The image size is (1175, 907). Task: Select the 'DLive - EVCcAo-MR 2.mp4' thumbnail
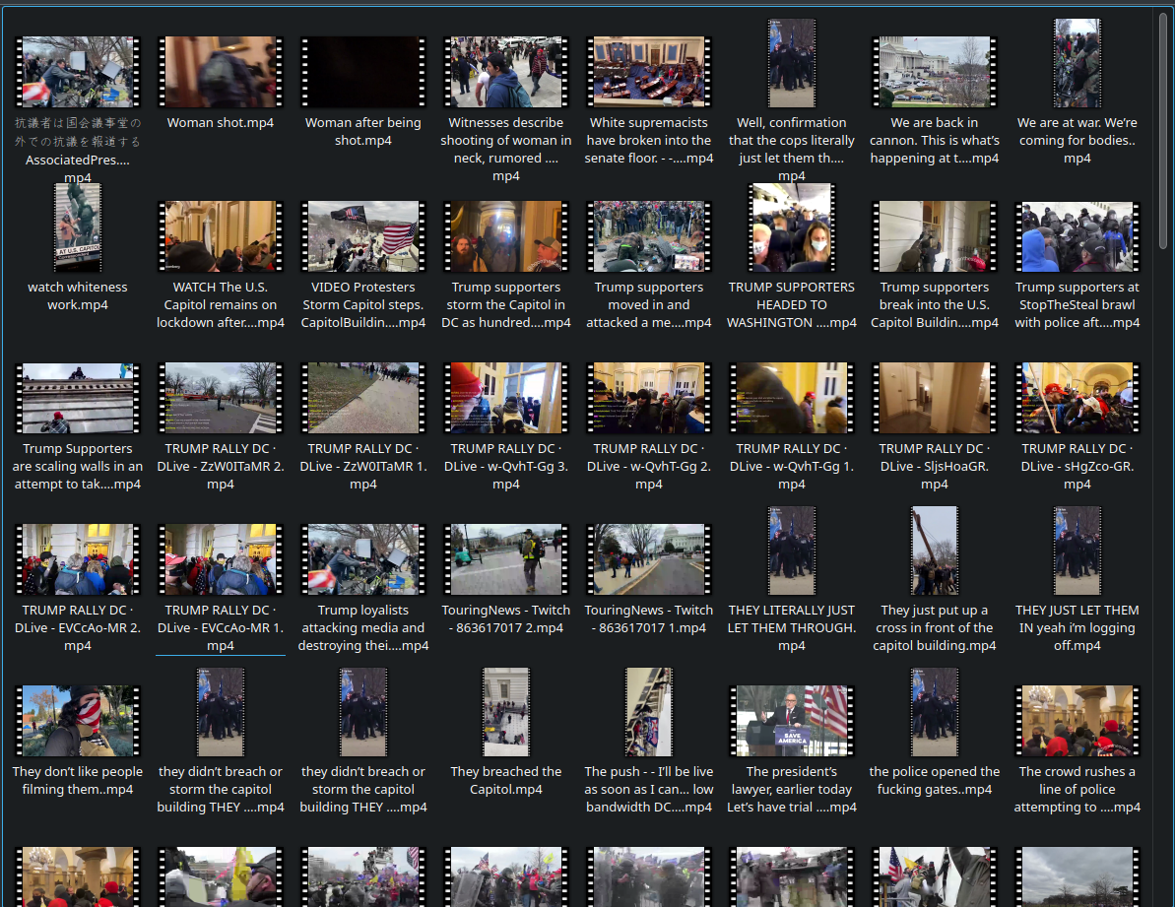pos(78,559)
